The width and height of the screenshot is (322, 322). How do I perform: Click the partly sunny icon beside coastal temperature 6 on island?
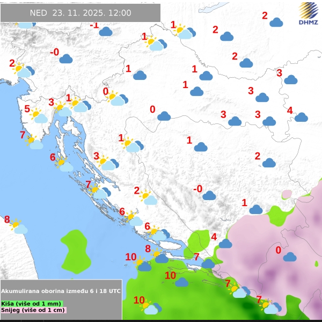point(64,165)
